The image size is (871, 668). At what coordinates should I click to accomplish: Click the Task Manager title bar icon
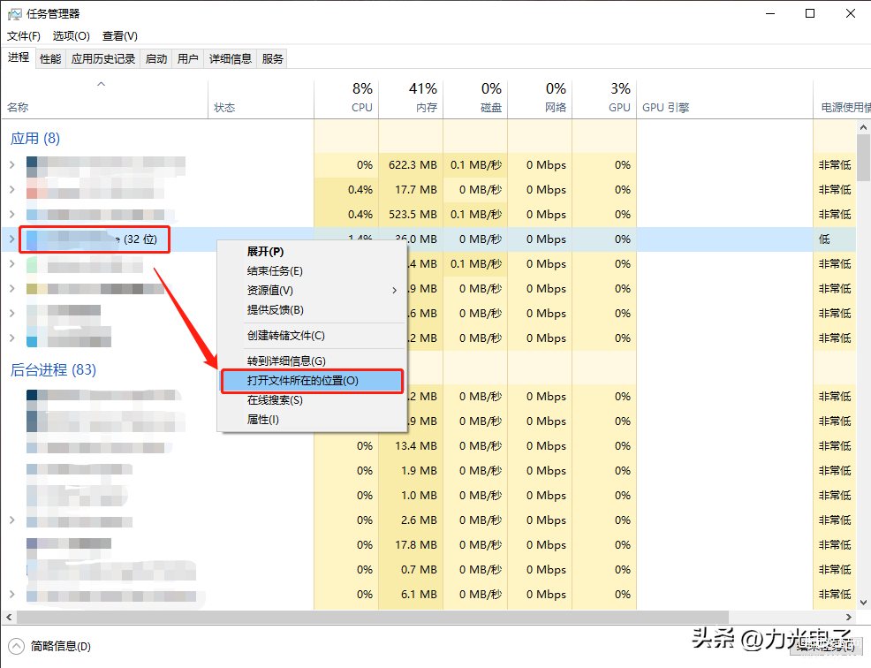(x=14, y=14)
